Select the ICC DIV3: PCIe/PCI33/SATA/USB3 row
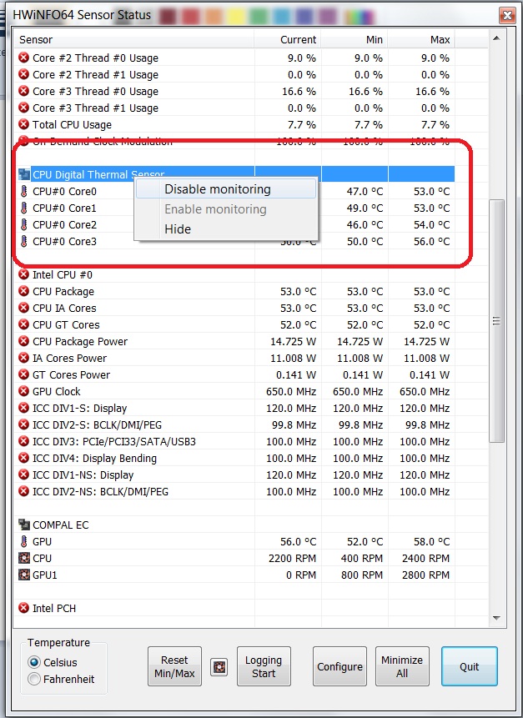 point(234,442)
